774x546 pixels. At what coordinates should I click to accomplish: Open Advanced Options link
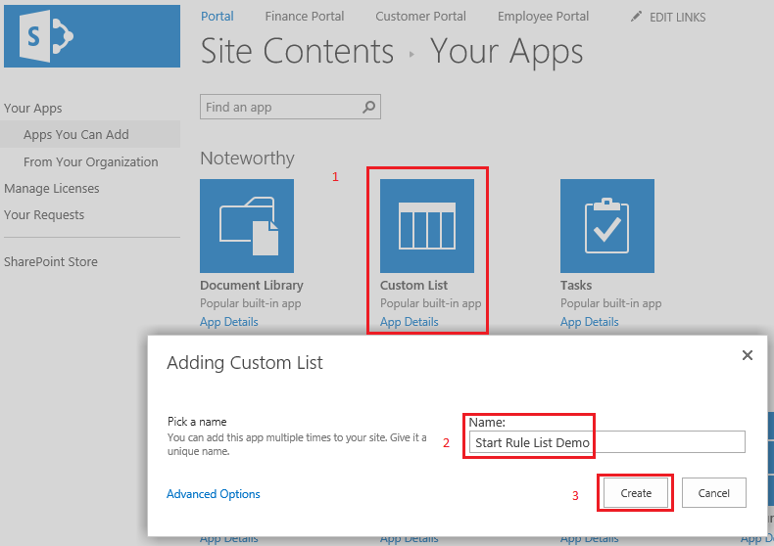tap(214, 494)
